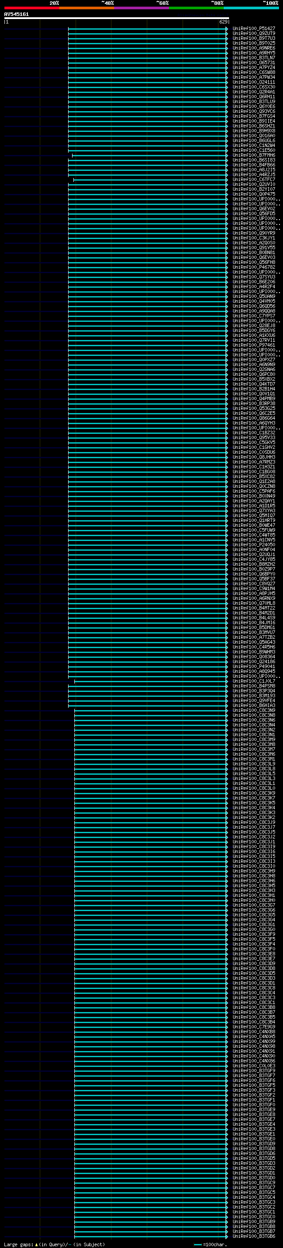Pick the UniRef100_B9H9X8 hit name
The width and height of the screenshot is (283, 1248).
254,131
